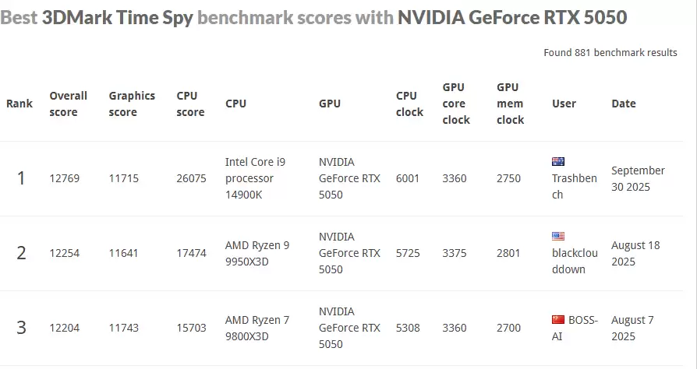This screenshot has height=369, width=697.
Task: Sort by the Graphics score column header
Action: (132, 104)
